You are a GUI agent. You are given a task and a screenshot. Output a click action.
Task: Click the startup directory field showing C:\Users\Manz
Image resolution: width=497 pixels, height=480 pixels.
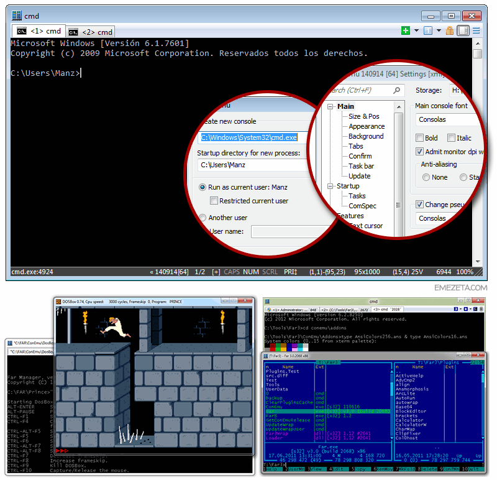(253, 165)
